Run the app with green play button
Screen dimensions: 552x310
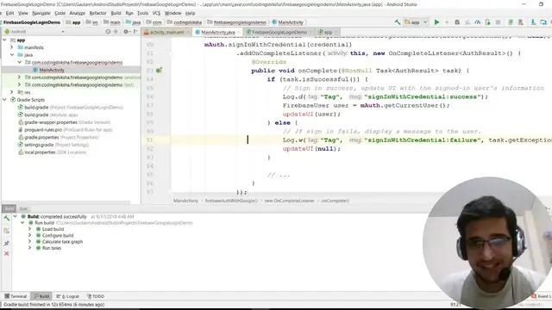coord(436,22)
